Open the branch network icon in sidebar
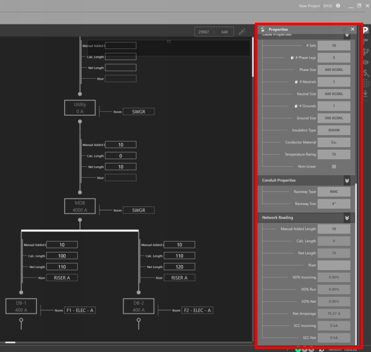The width and height of the screenshot is (371, 352). coord(366,52)
